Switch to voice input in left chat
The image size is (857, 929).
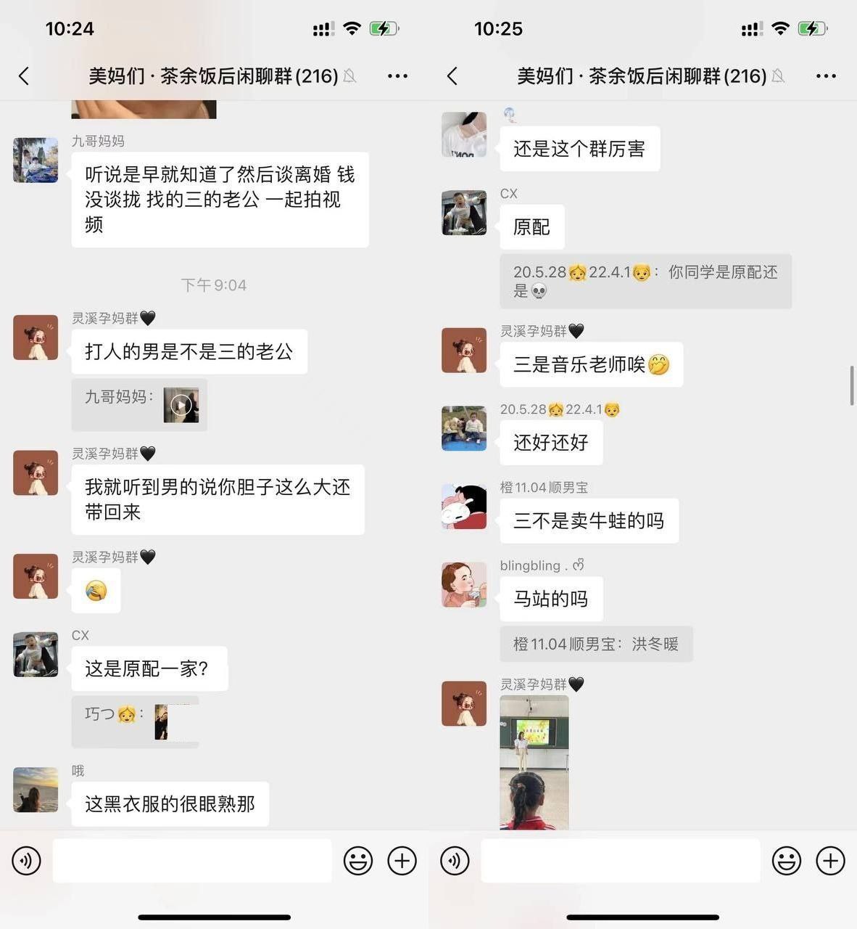(x=26, y=861)
